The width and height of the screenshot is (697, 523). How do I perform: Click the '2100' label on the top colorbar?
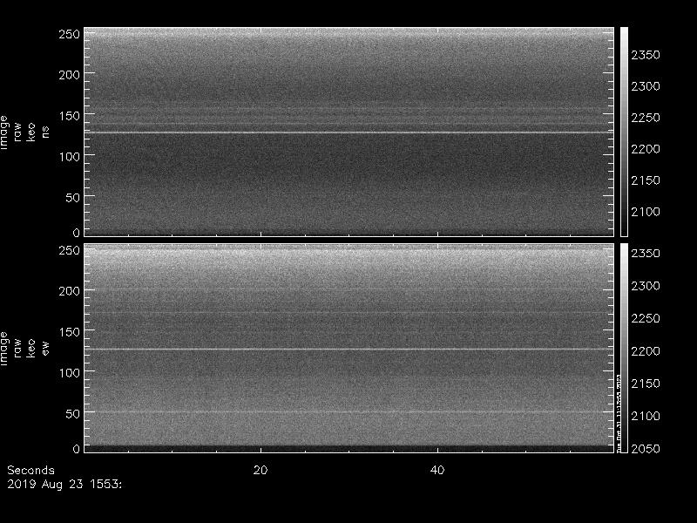646,212
